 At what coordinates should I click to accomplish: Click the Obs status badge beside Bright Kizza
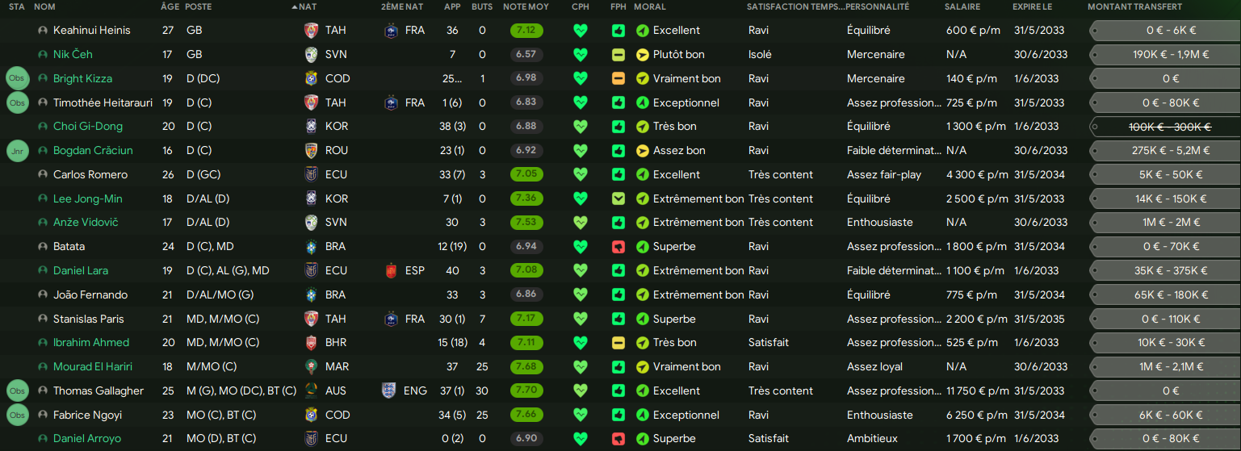(x=17, y=79)
